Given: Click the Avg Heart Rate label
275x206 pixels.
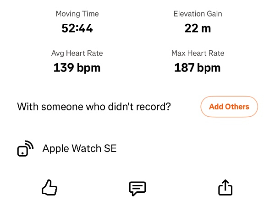Looking at the screenshot, I should coord(77,53).
